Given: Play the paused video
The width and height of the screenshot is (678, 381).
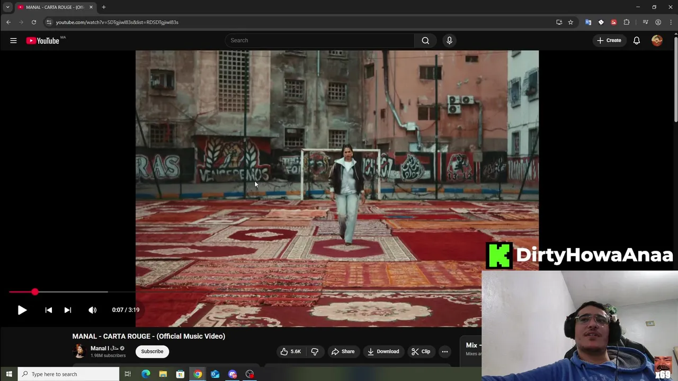Looking at the screenshot, I should [22, 310].
